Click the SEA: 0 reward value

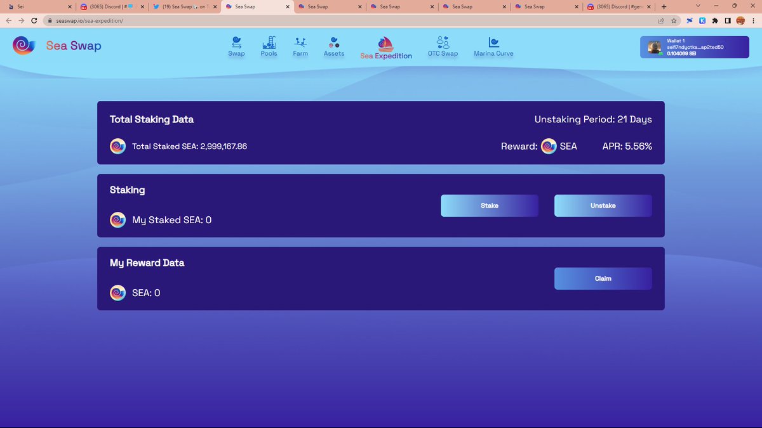146,293
